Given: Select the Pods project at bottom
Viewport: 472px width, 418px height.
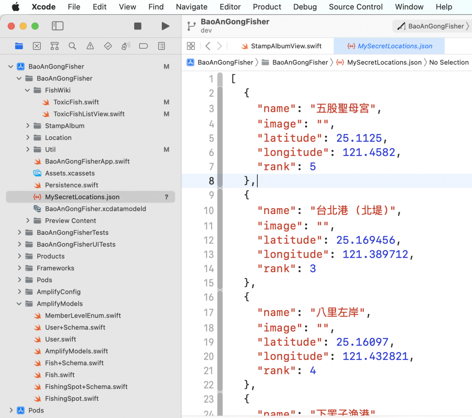Looking at the screenshot, I should 36,411.
